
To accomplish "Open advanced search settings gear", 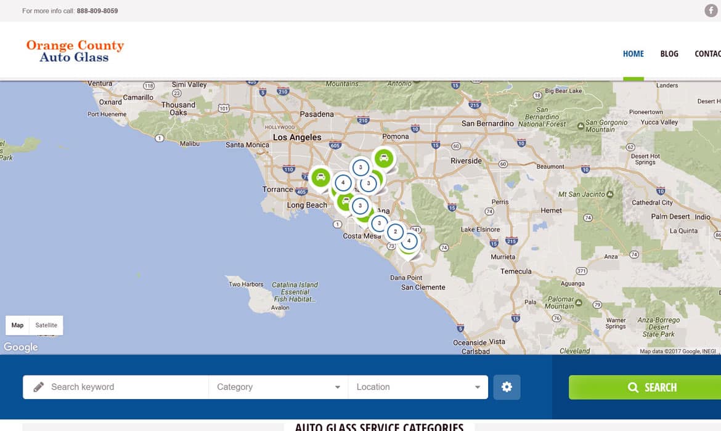I will tap(507, 387).
